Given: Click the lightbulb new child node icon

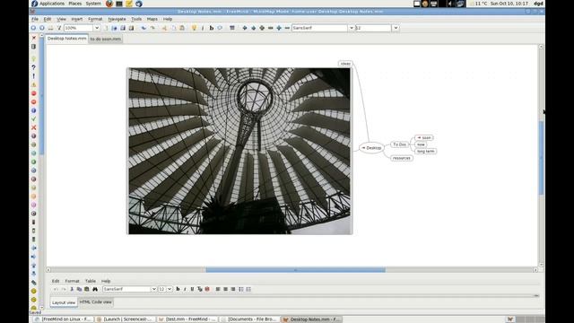Looking at the screenshot, I should pyautogui.click(x=194, y=28).
